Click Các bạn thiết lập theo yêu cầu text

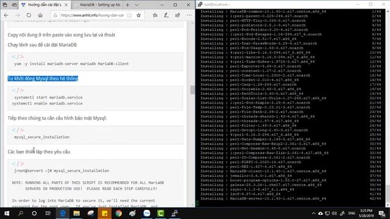tap(39, 151)
